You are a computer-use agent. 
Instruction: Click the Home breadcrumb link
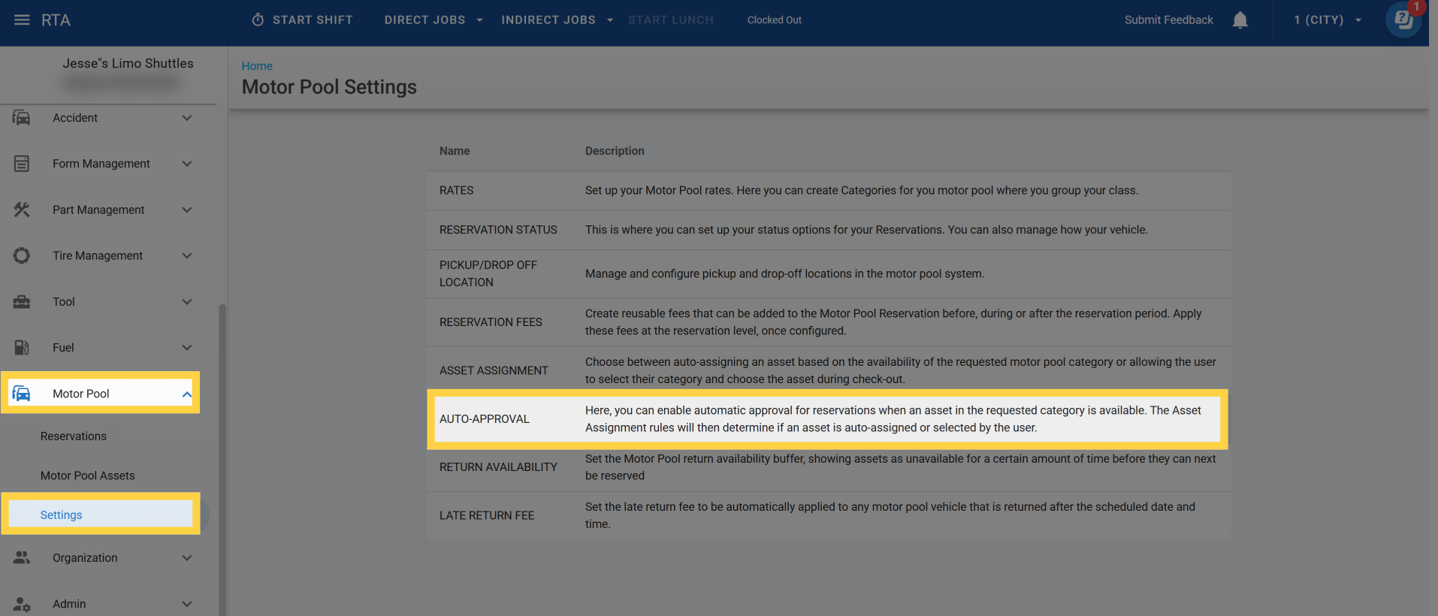(257, 66)
